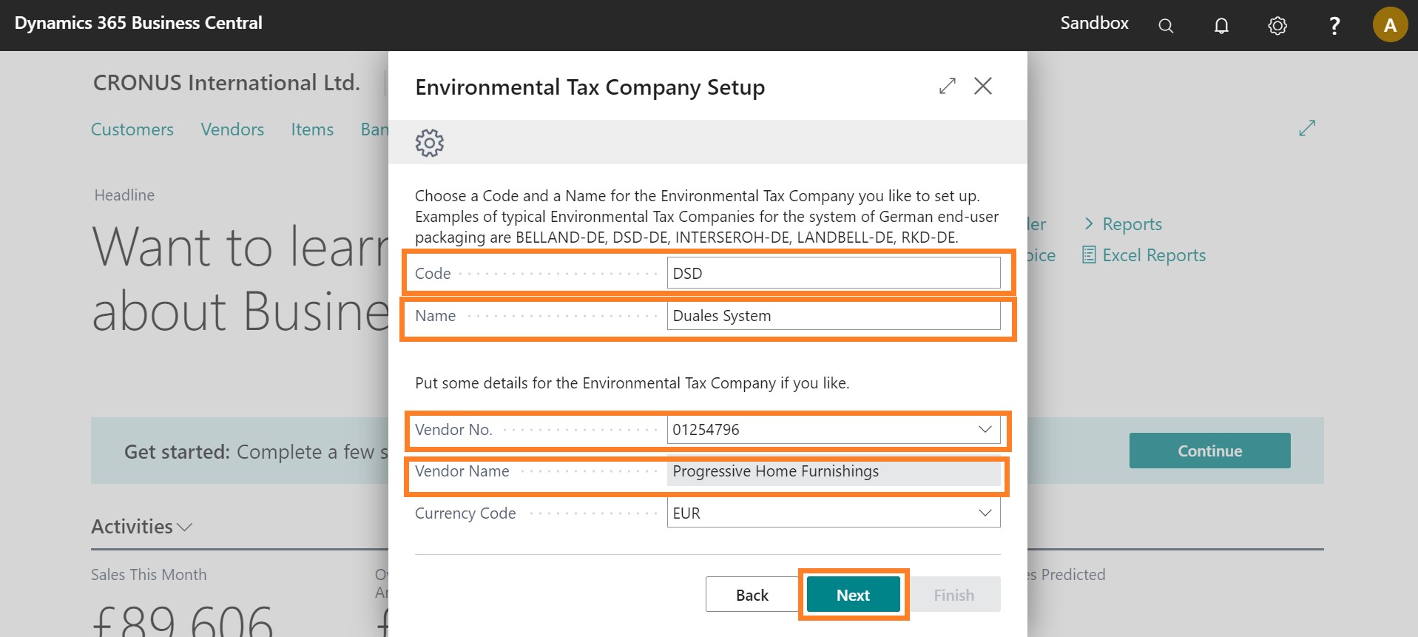
Task: Go to the Items menu
Action: point(312,129)
